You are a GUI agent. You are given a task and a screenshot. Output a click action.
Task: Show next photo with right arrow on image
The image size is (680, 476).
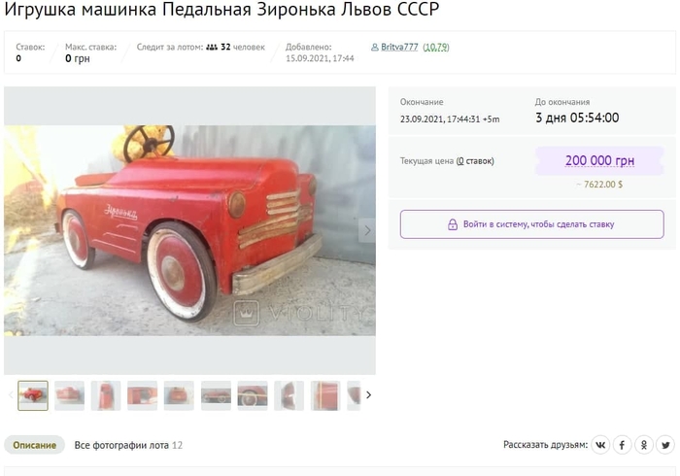click(367, 230)
